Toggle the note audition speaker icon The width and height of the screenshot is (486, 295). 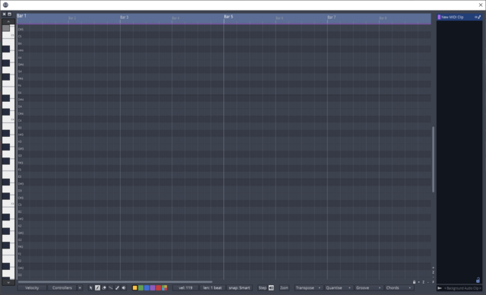(x=124, y=288)
